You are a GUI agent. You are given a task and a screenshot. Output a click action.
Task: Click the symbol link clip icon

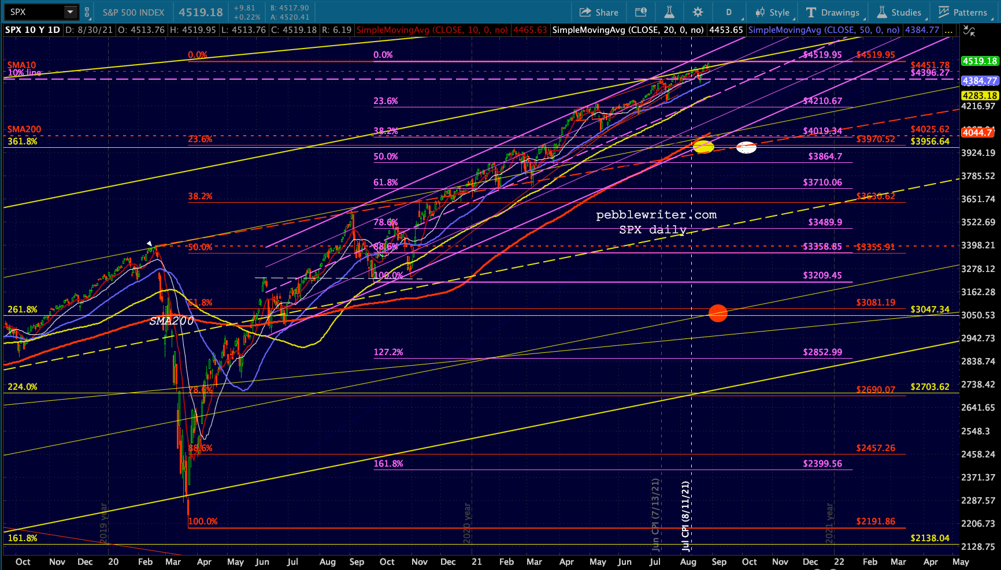[87, 12]
